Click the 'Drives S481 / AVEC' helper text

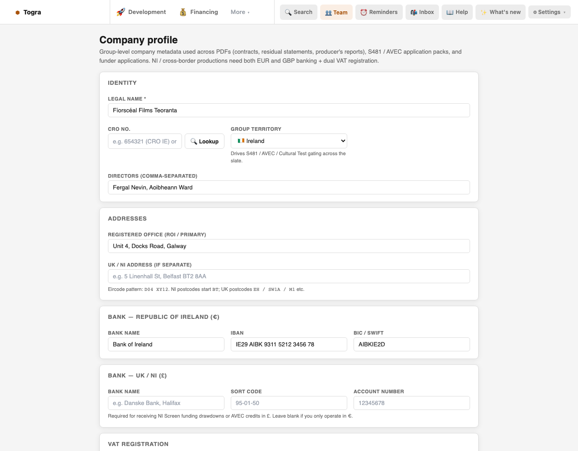coord(289,157)
